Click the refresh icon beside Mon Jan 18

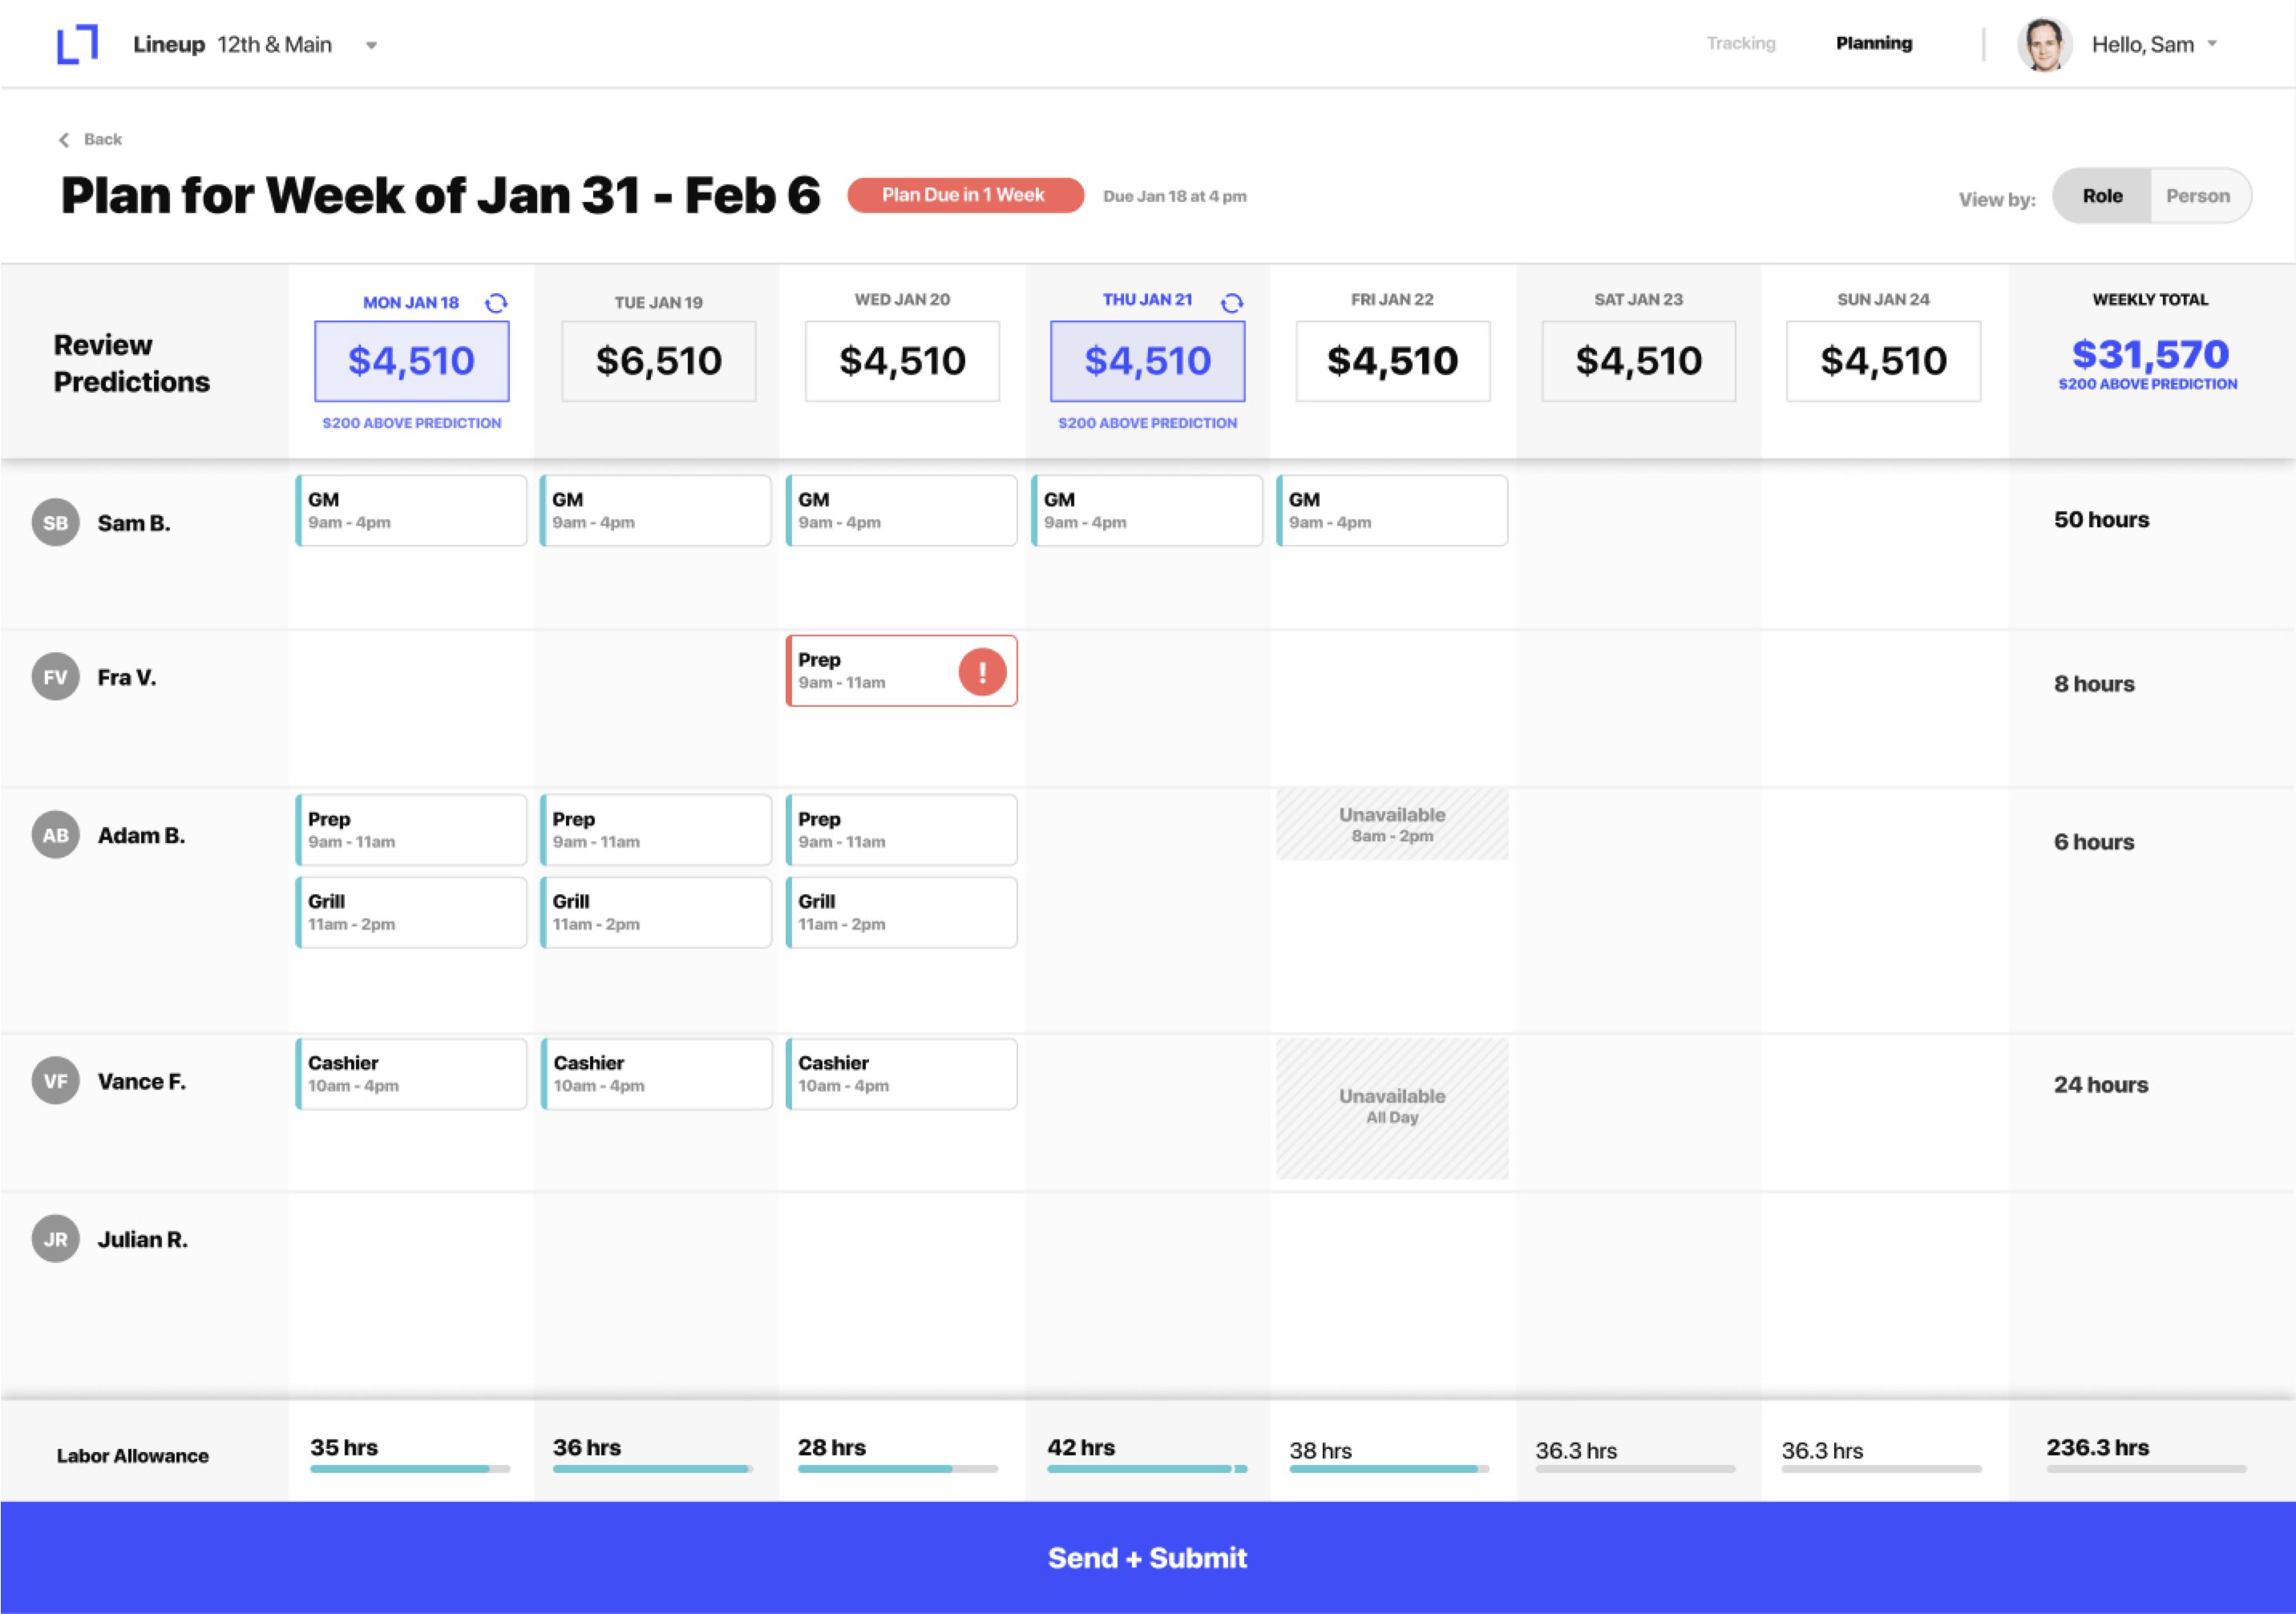pos(496,303)
